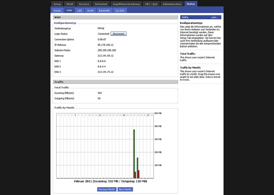Image resolution: width=274 pixels, height=195 pixels.
Task: Switch to the WLAN main tab
Action: tap(70, 4)
